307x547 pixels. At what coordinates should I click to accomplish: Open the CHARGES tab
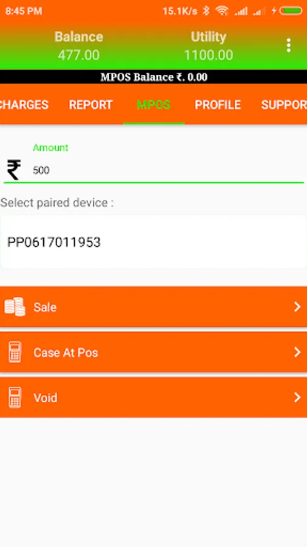click(x=24, y=105)
